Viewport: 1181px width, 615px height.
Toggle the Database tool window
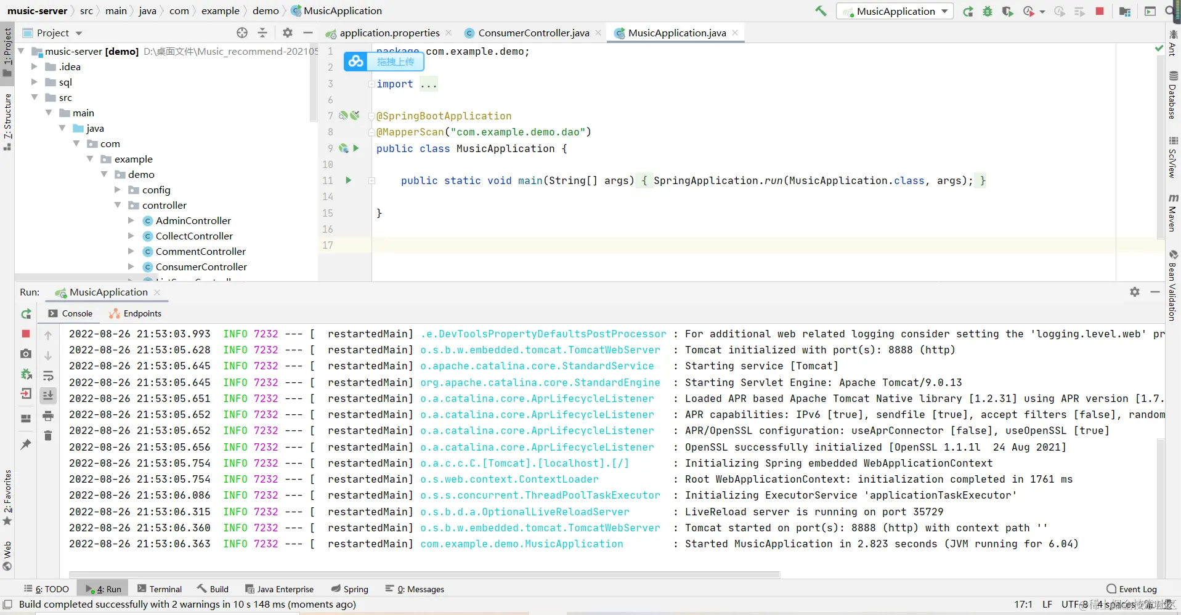[x=1172, y=95]
